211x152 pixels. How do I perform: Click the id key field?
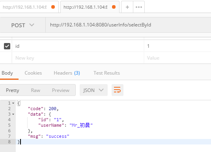pos(78,46)
